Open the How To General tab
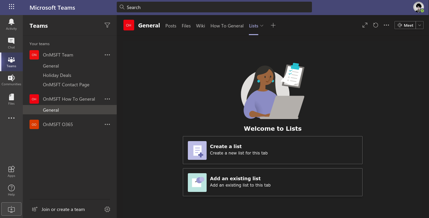This screenshot has height=218, width=429. click(x=227, y=26)
